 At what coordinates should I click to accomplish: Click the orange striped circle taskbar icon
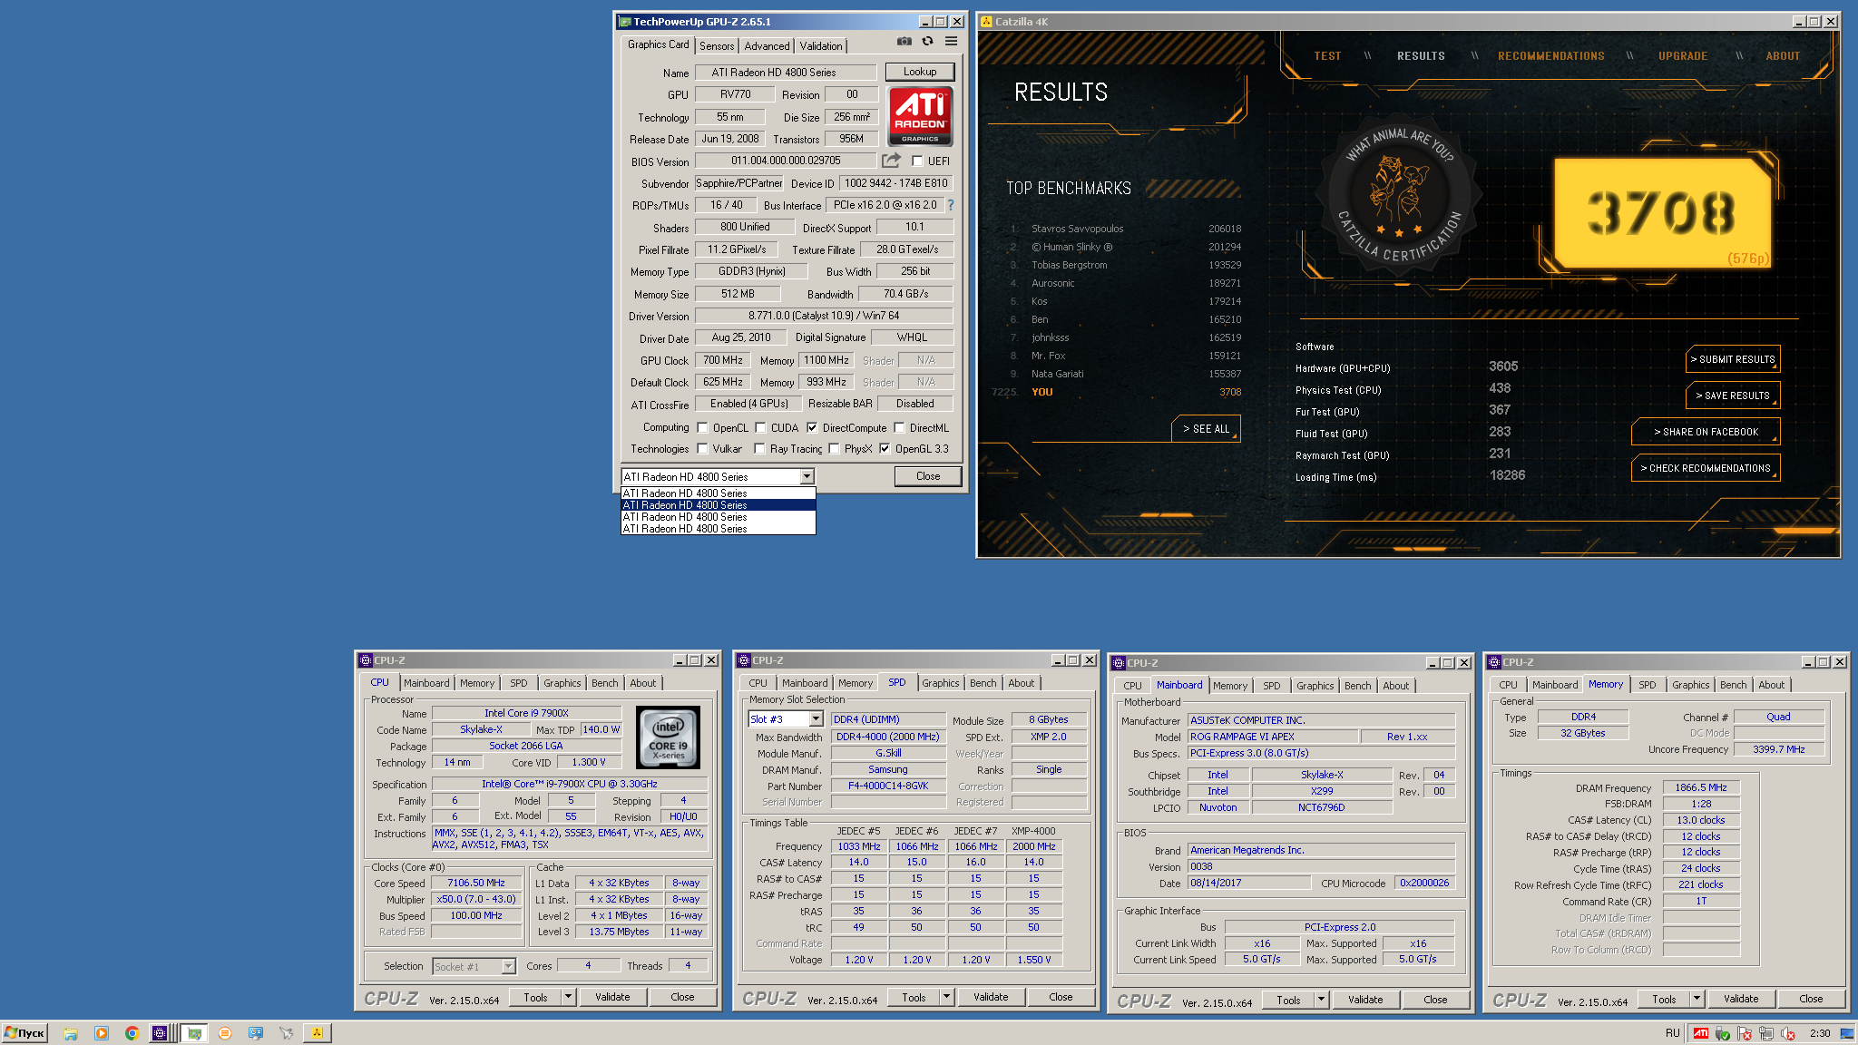(x=225, y=1033)
